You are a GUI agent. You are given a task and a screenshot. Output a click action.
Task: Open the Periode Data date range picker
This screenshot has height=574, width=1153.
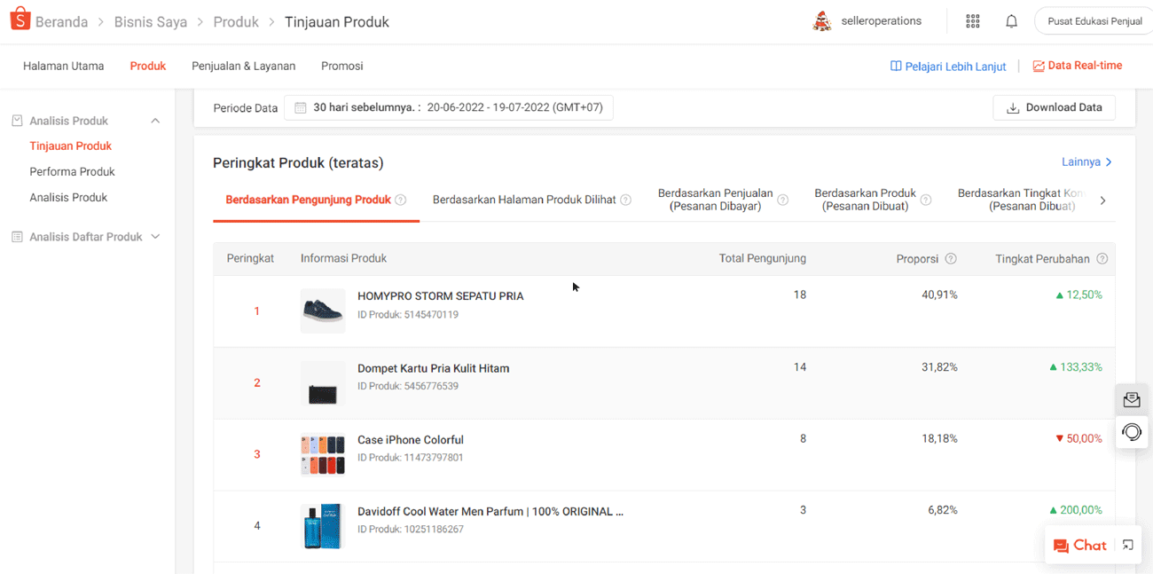[x=448, y=107]
